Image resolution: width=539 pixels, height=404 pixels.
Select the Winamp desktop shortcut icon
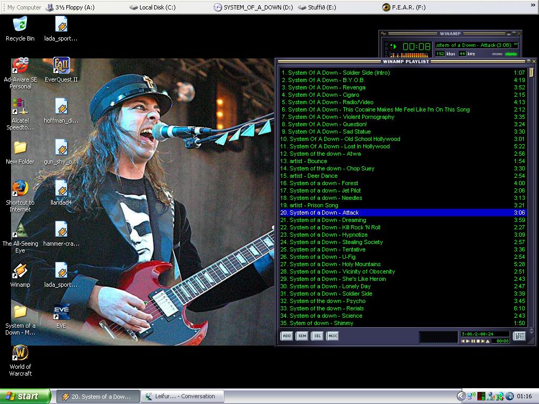click(x=21, y=275)
